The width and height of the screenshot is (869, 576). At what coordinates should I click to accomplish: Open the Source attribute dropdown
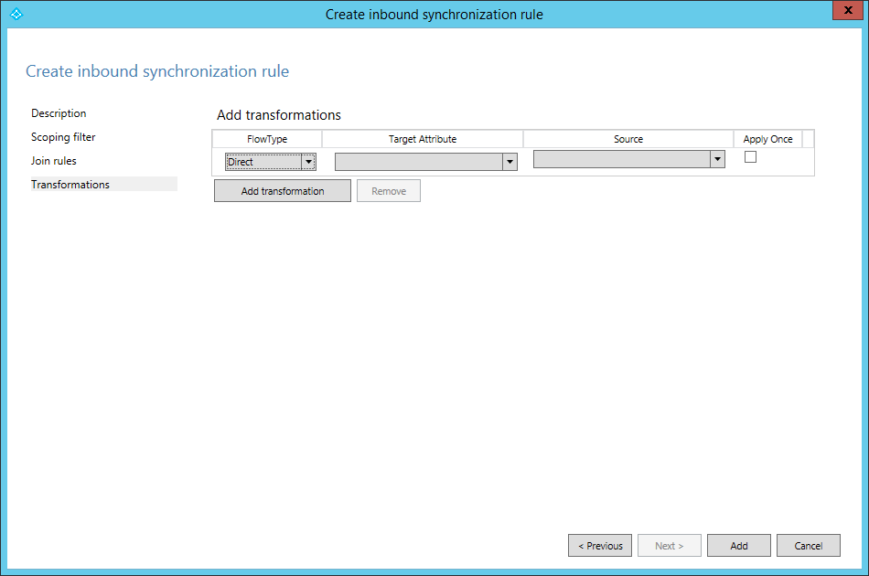click(717, 159)
